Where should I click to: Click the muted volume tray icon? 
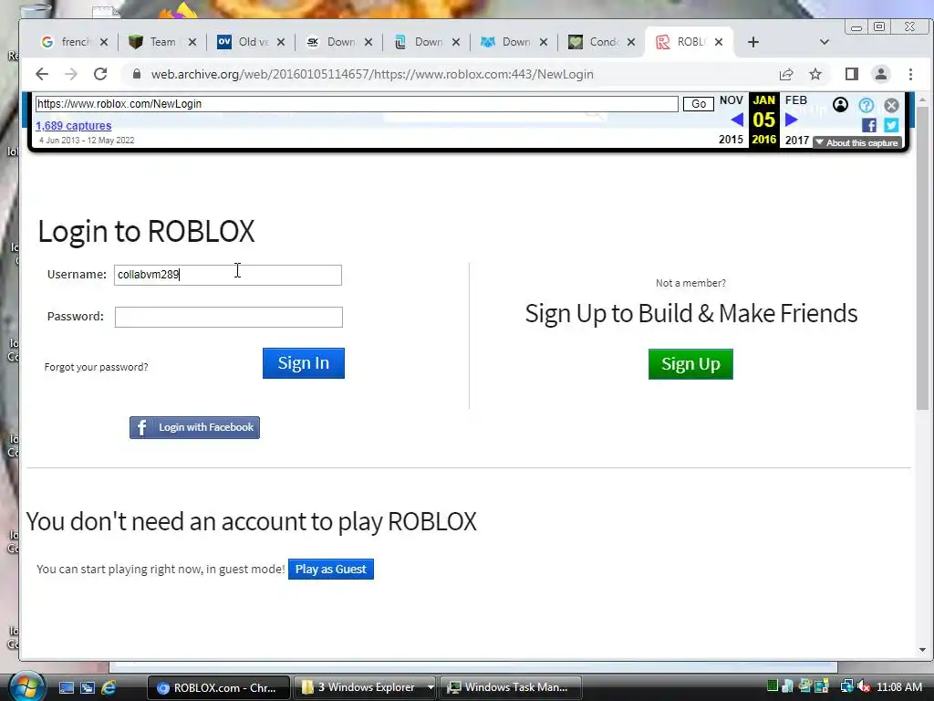coord(865,686)
